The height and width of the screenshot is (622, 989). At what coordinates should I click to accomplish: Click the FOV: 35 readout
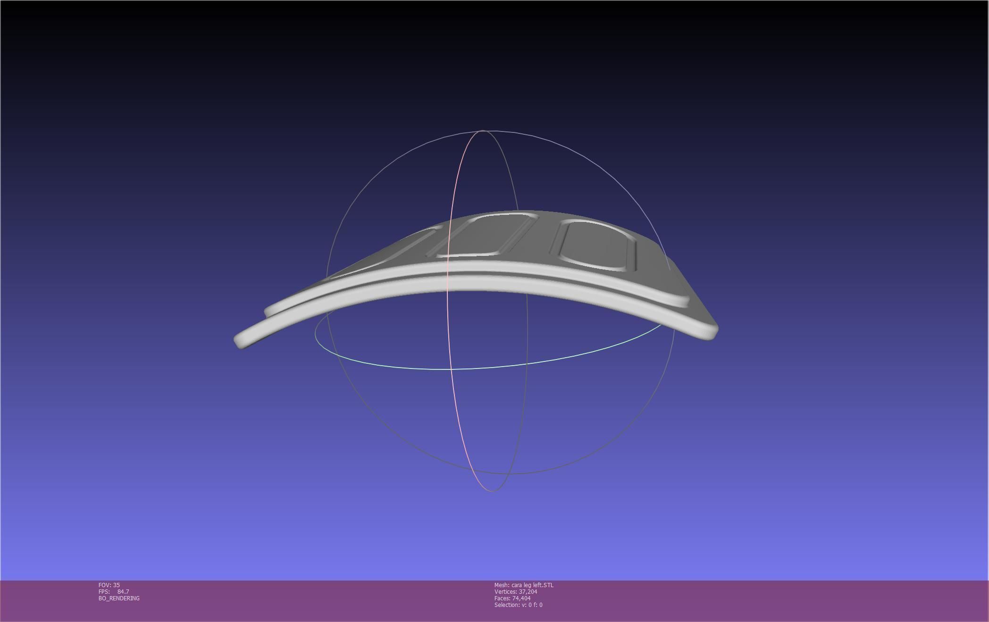[x=109, y=585]
